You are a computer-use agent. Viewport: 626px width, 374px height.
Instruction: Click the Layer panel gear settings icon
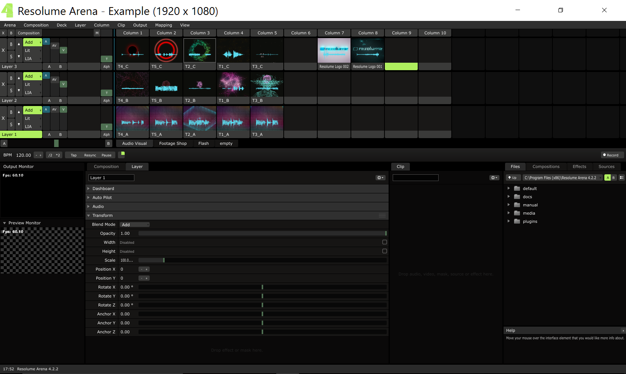point(380,178)
